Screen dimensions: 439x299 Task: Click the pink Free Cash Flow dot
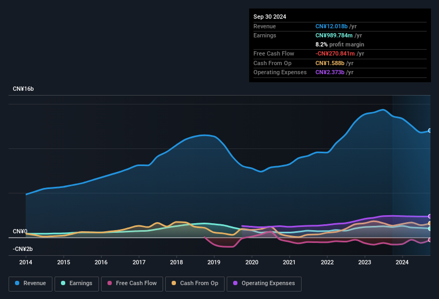[110, 284]
